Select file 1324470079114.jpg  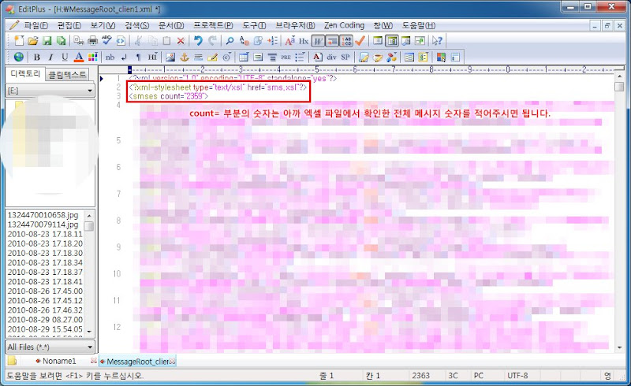click(43, 225)
